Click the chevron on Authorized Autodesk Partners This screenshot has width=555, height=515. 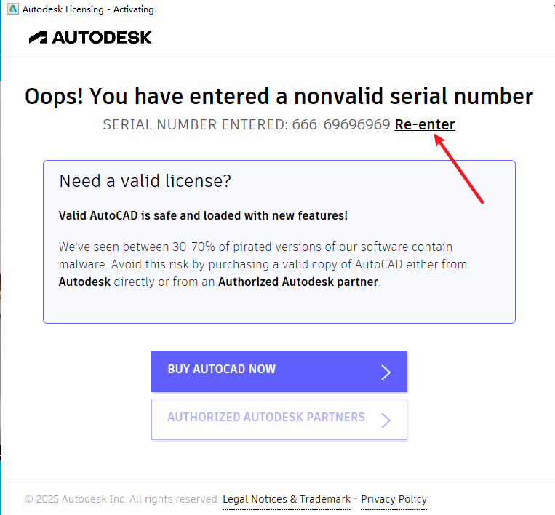point(386,420)
